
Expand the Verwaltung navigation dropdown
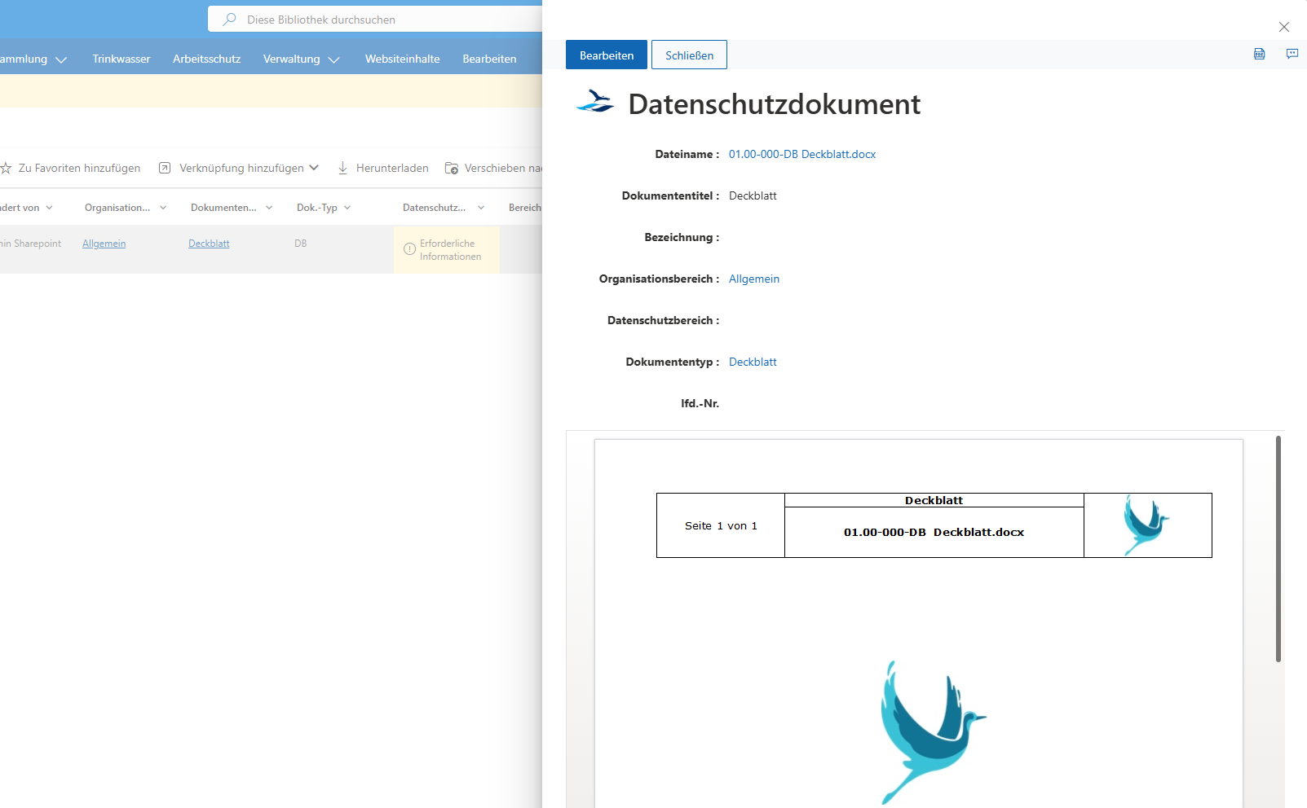click(x=333, y=59)
